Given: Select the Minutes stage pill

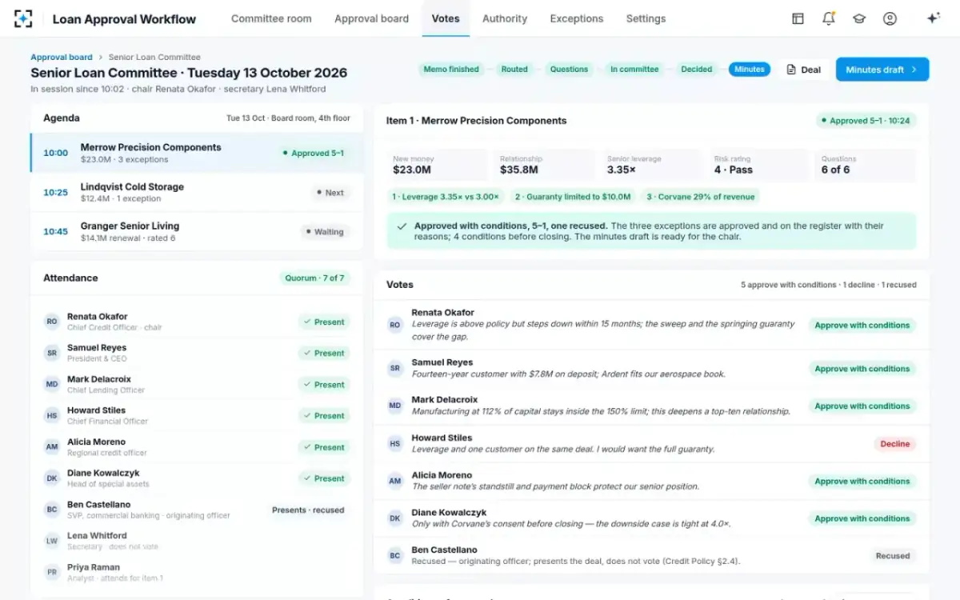Looking at the screenshot, I should 749,70.
